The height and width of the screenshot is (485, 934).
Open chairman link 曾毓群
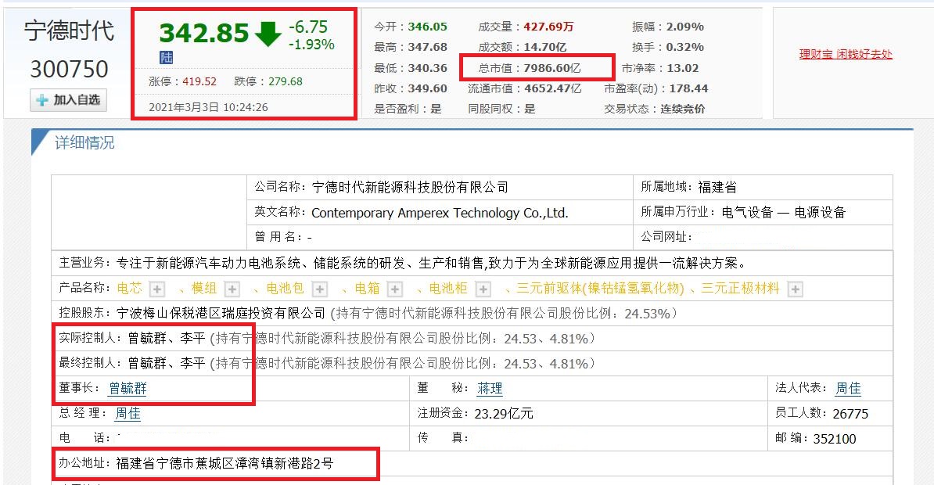pos(128,389)
